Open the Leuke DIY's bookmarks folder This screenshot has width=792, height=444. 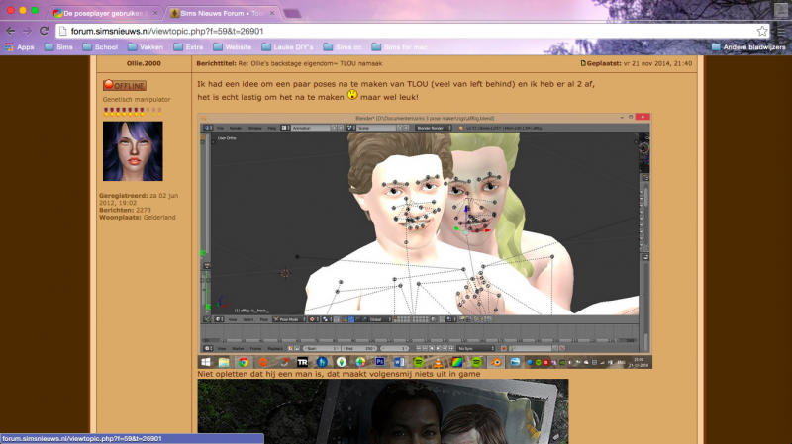[x=287, y=46]
